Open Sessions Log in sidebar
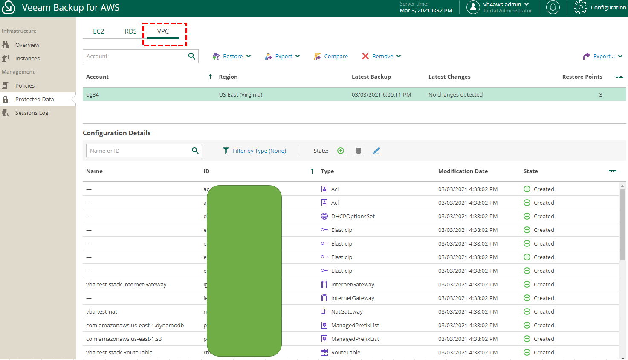Screen dimensions: 628x360 32,113
